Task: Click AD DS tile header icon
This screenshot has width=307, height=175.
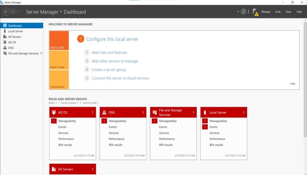Action: click(54, 112)
